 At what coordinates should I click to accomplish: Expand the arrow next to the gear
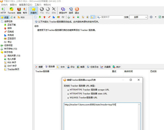(x=156, y=17)
